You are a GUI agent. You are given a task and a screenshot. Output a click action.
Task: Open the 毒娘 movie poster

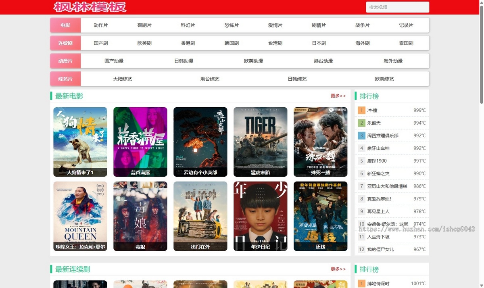pyautogui.click(x=140, y=216)
